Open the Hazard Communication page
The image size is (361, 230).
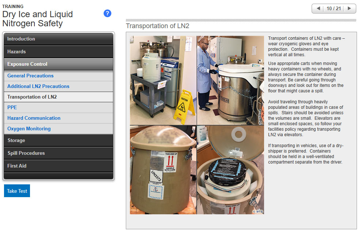(x=34, y=118)
